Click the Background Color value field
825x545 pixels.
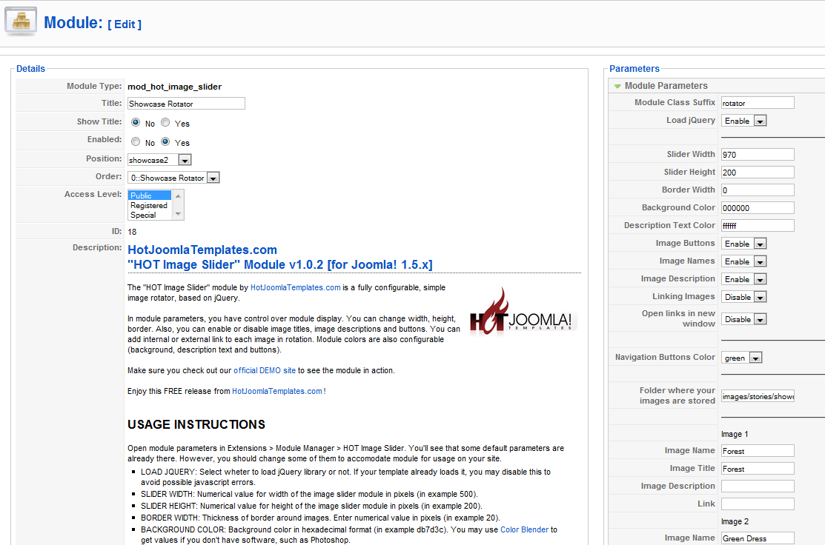tap(758, 208)
